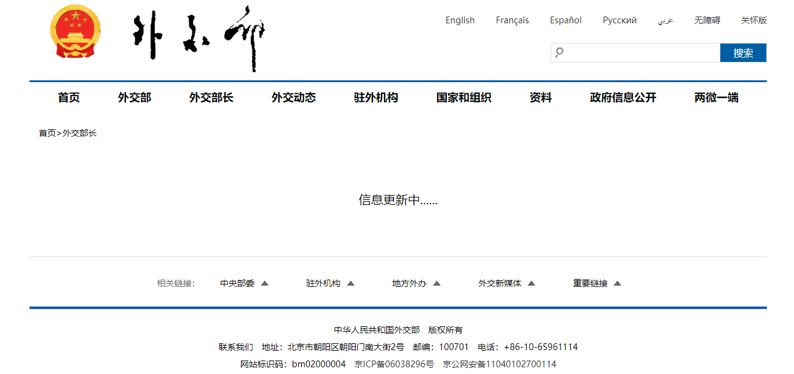Click the national emblem logo
This screenshot has width=794, height=374.
[x=76, y=32]
